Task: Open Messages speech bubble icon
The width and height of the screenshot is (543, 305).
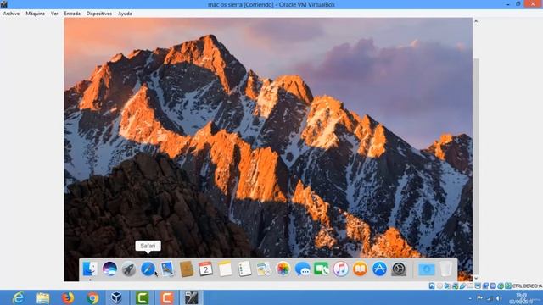Action: (x=302, y=269)
